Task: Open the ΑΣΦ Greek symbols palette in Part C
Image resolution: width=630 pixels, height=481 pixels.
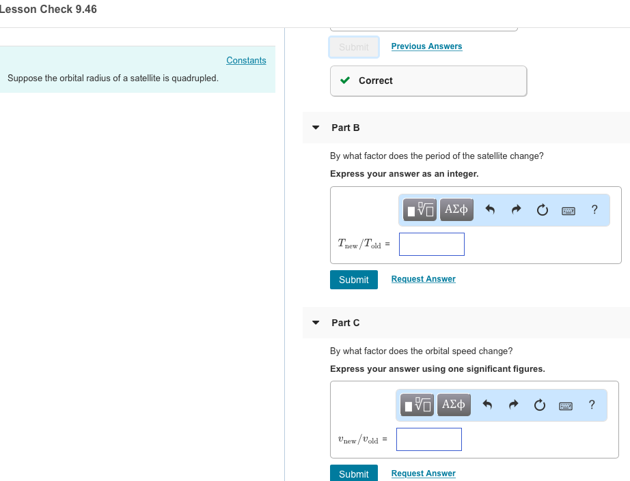Action: tap(453, 405)
